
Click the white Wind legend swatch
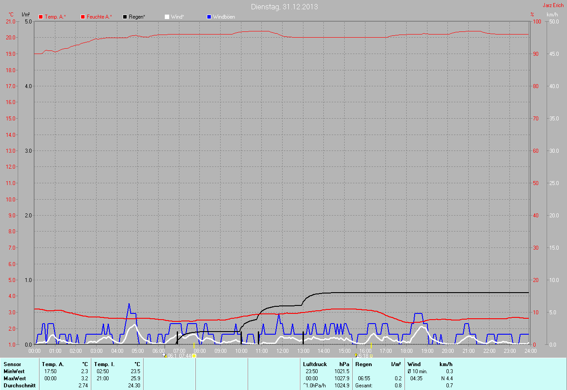click(x=167, y=17)
